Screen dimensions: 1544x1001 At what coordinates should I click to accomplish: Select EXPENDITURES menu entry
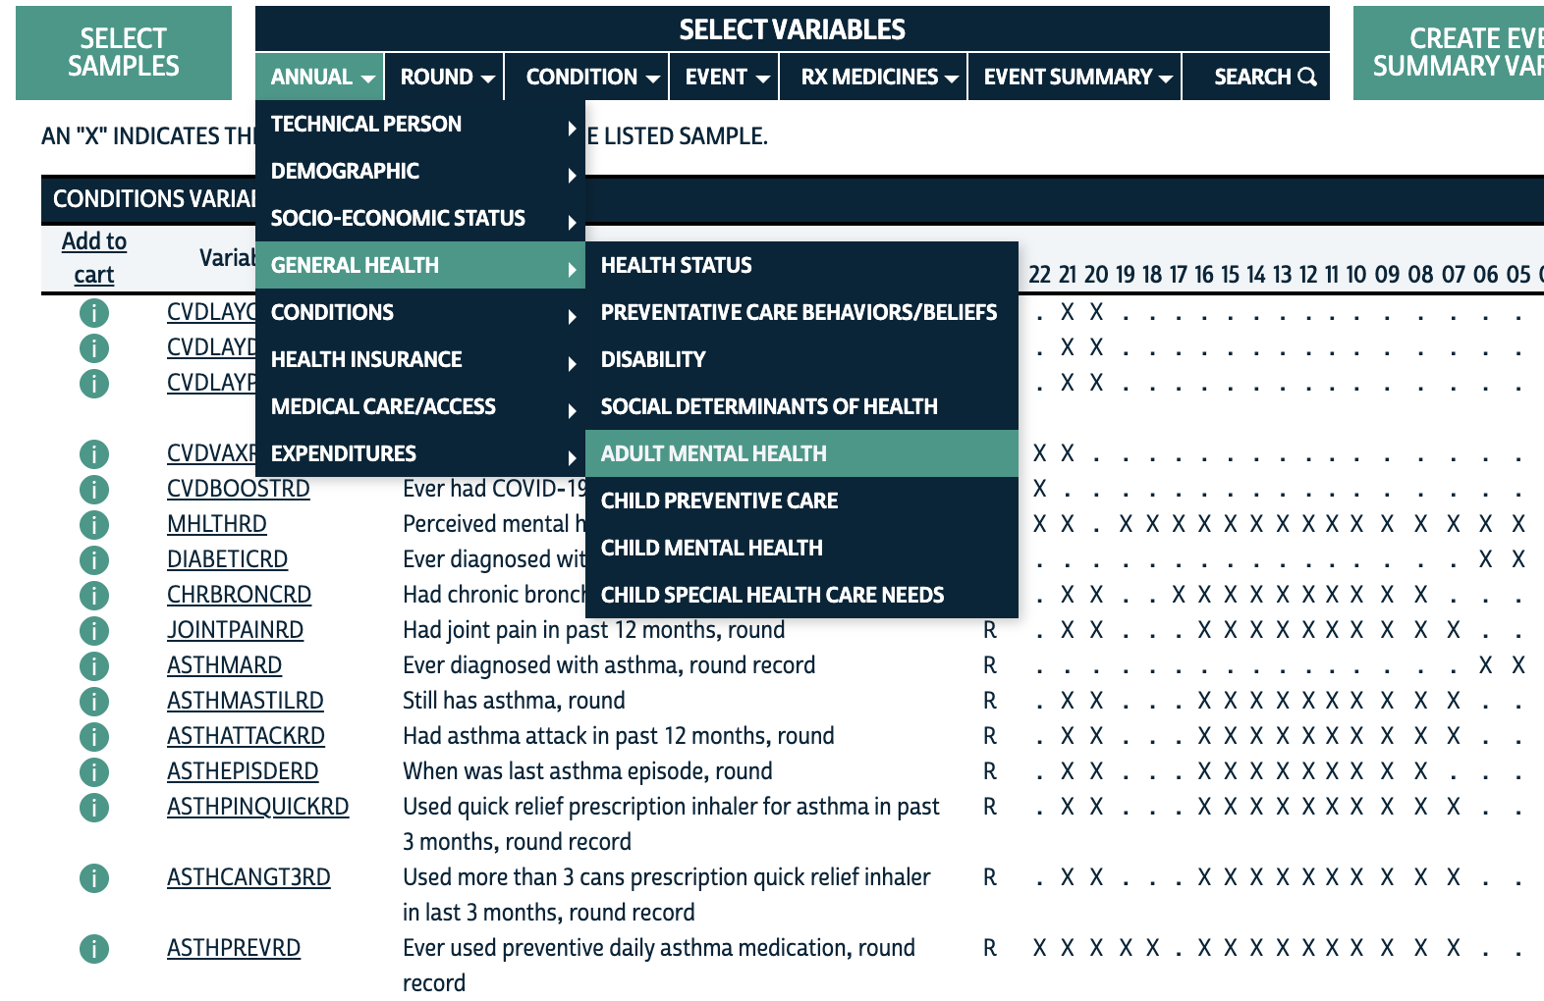(420, 453)
